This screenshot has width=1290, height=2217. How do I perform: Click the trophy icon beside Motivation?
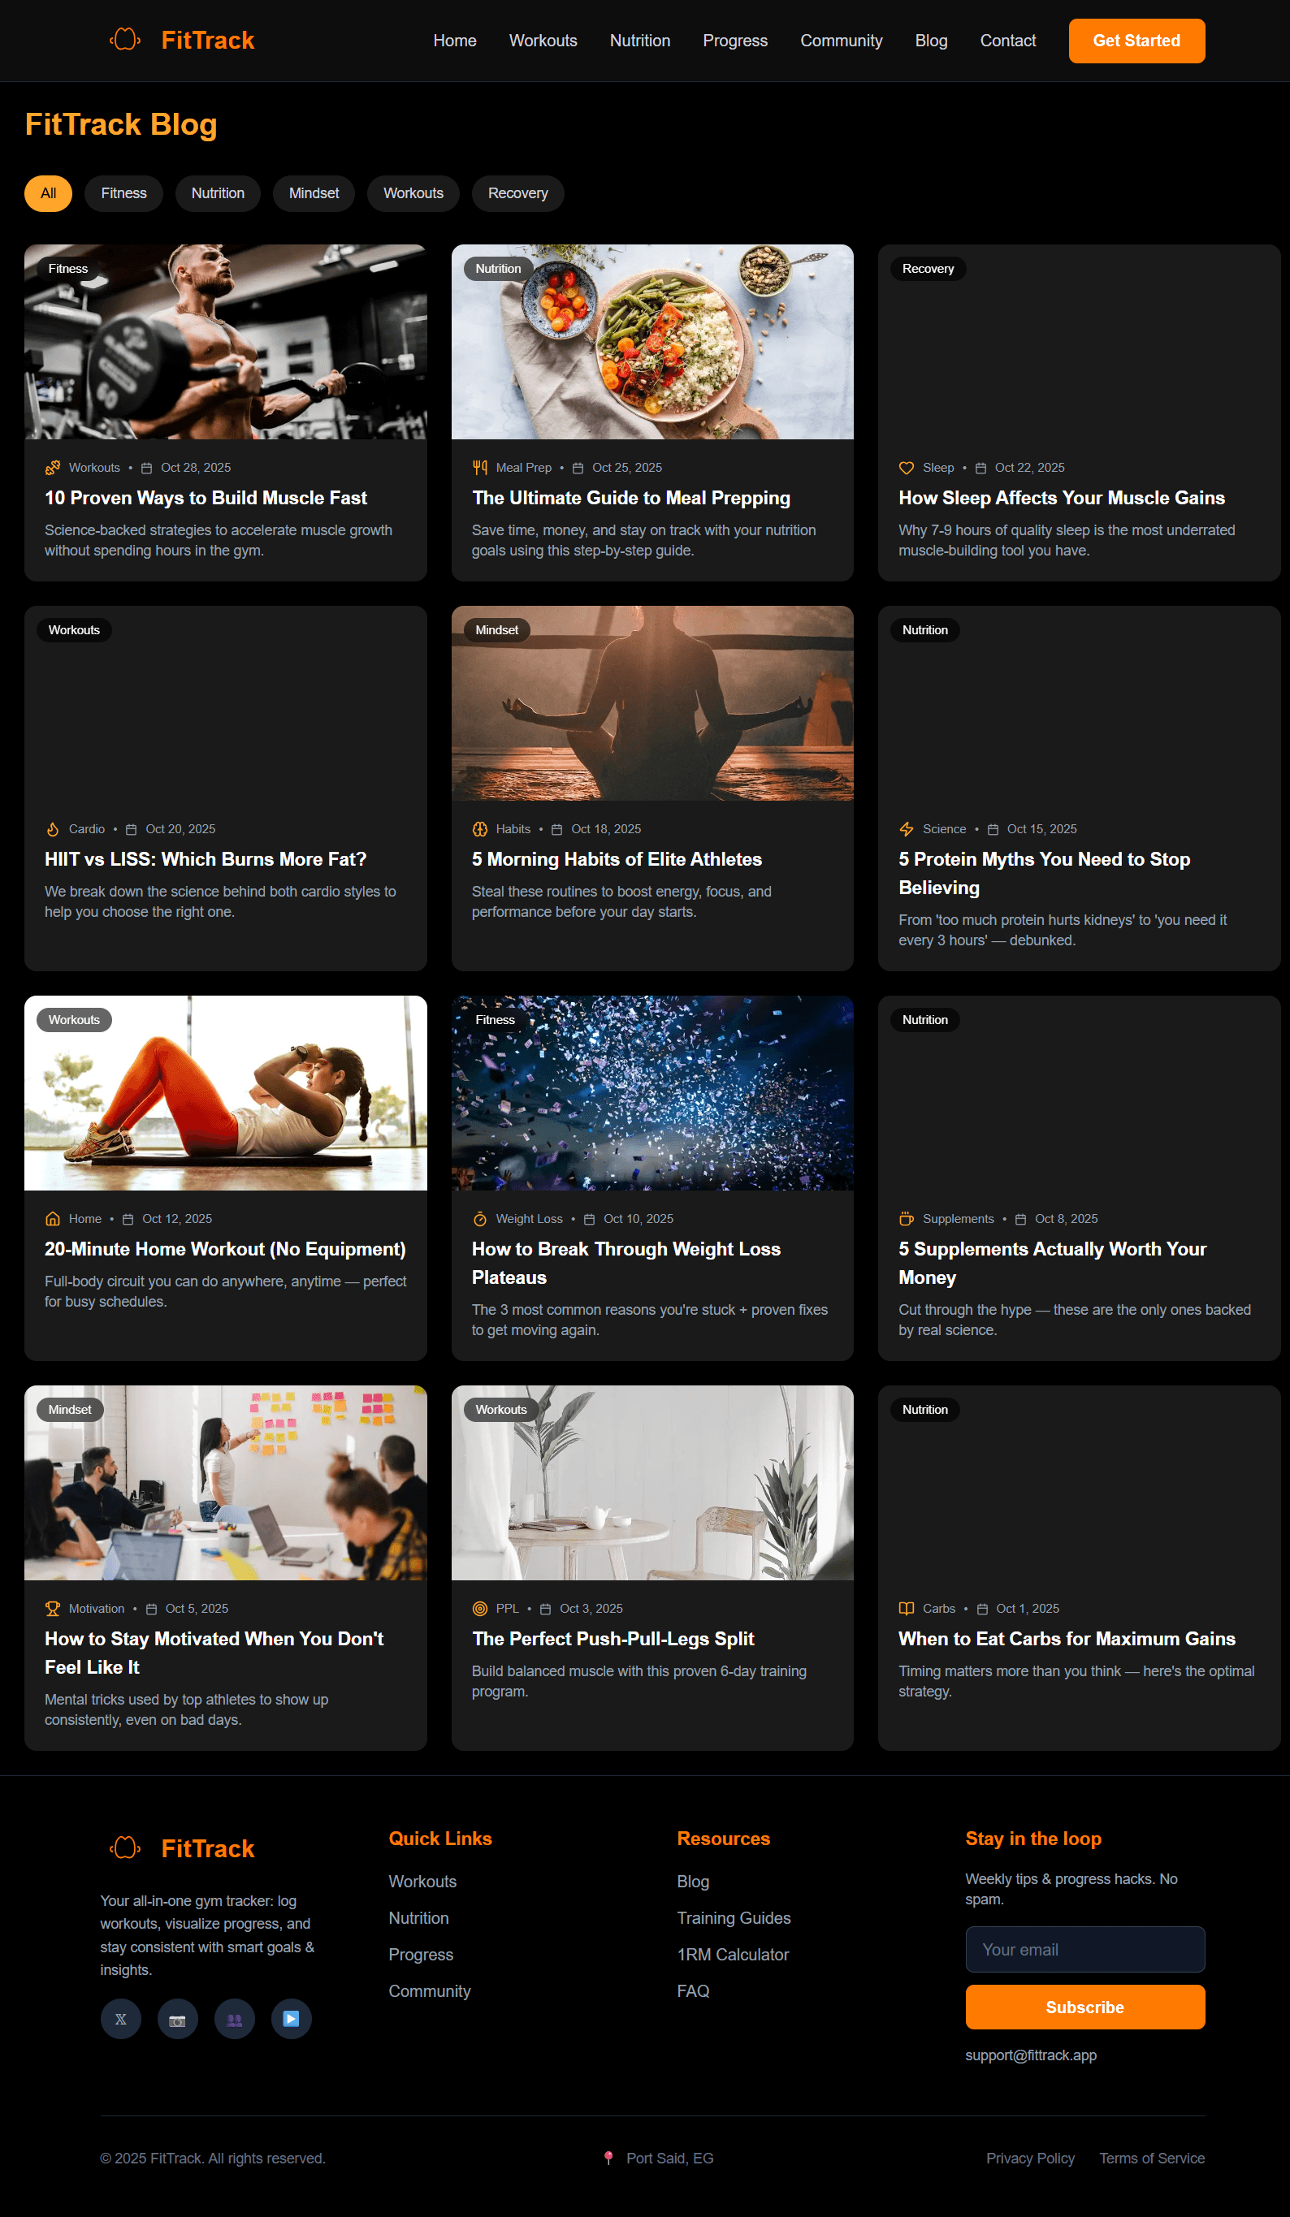point(53,1608)
